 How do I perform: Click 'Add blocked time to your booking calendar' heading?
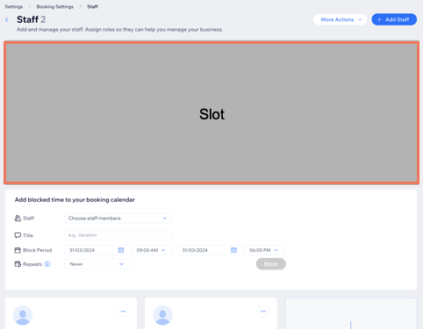pos(75,200)
